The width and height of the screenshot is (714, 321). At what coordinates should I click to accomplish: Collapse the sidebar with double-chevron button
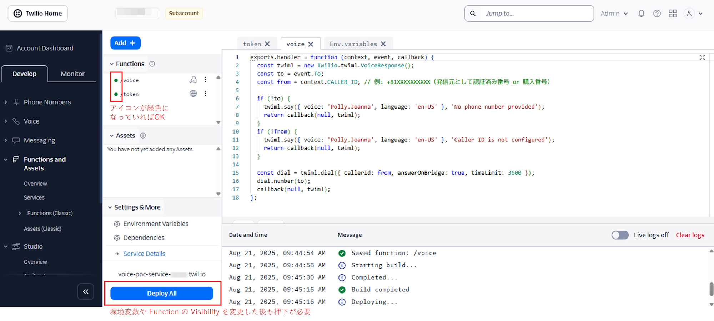(x=86, y=292)
